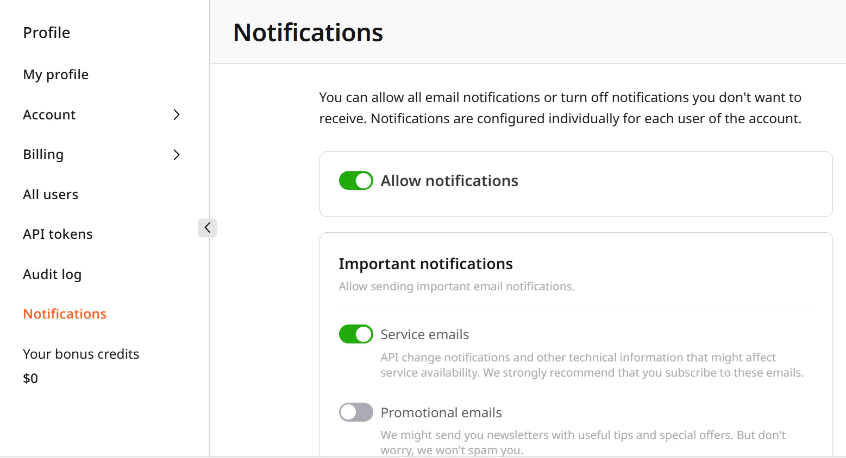Open the Profile section
This screenshot has width=846, height=458.
point(46,33)
